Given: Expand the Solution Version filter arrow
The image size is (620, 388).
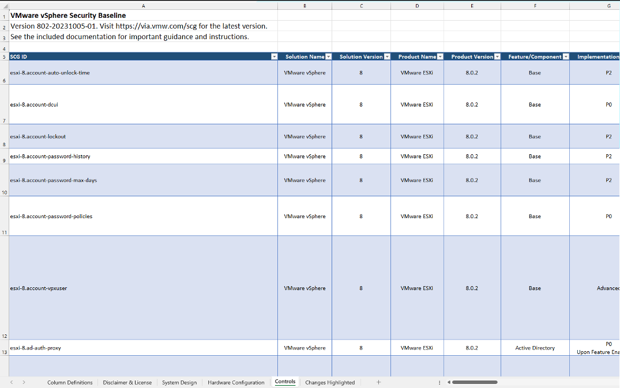Looking at the screenshot, I should coord(387,57).
